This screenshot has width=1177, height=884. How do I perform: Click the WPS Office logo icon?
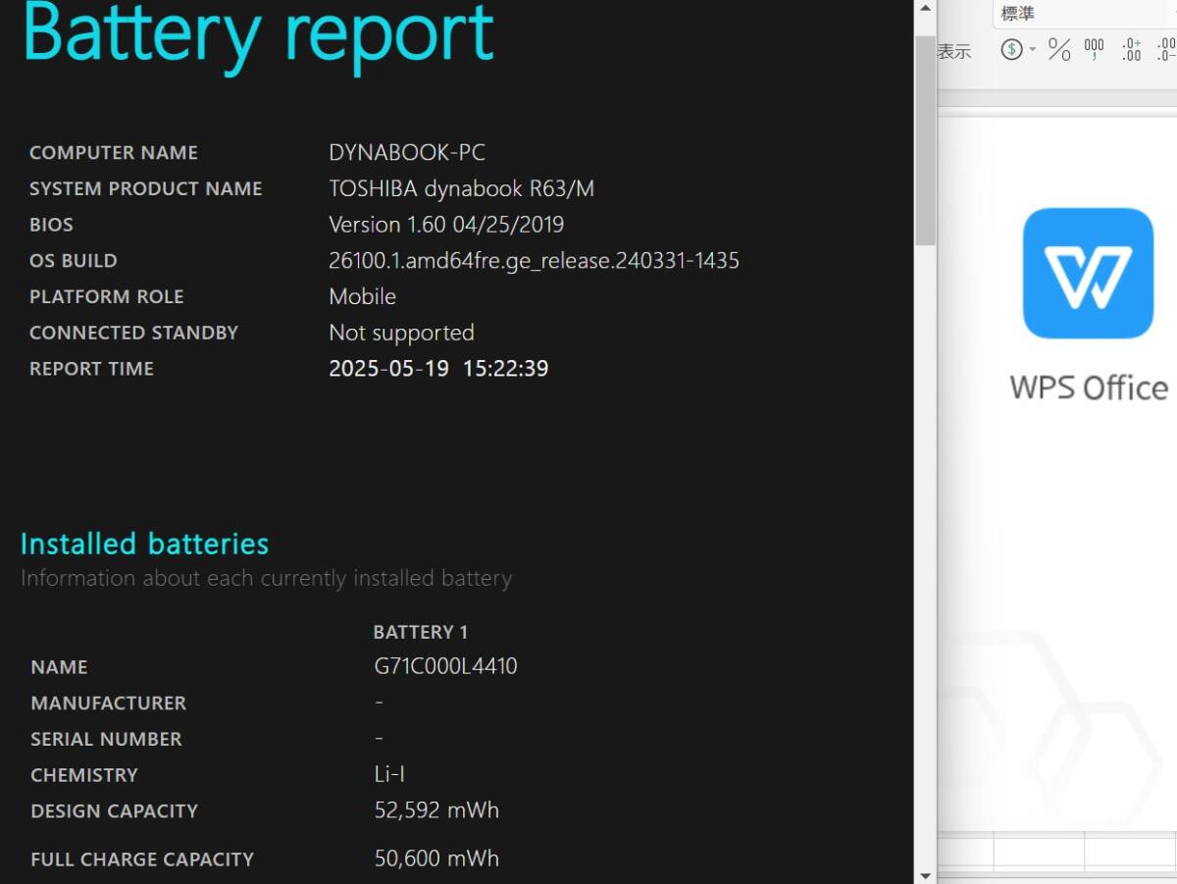coord(1088,273)
